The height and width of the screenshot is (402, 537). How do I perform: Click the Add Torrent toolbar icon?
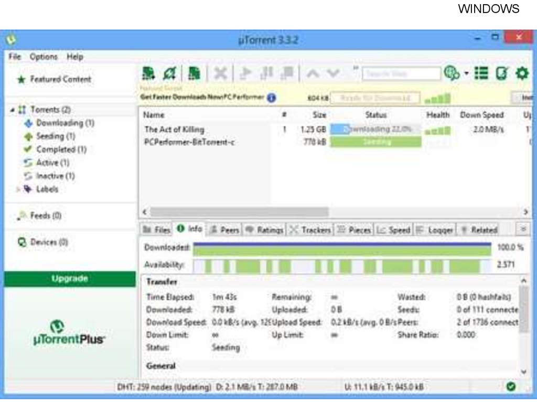click(x=148, y=73)
